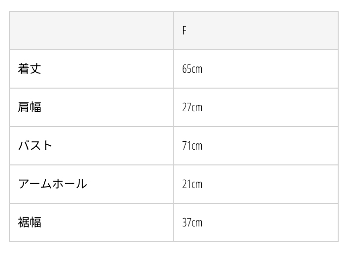Viewport: 349px width, 256px height.
Task: Select the 着丈 row label
Action: coord(30,69)
